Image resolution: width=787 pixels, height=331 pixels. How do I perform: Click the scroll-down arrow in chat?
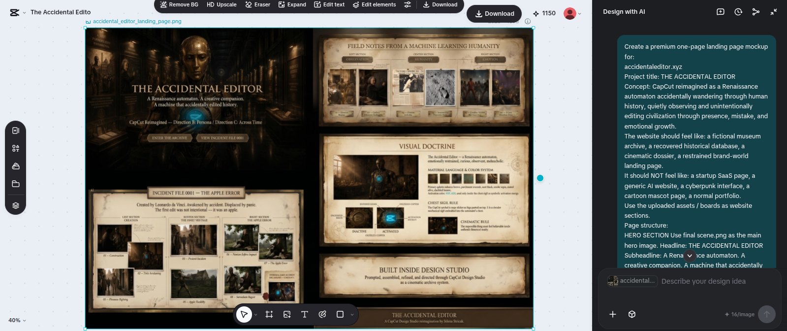click(x=690, y=256)
